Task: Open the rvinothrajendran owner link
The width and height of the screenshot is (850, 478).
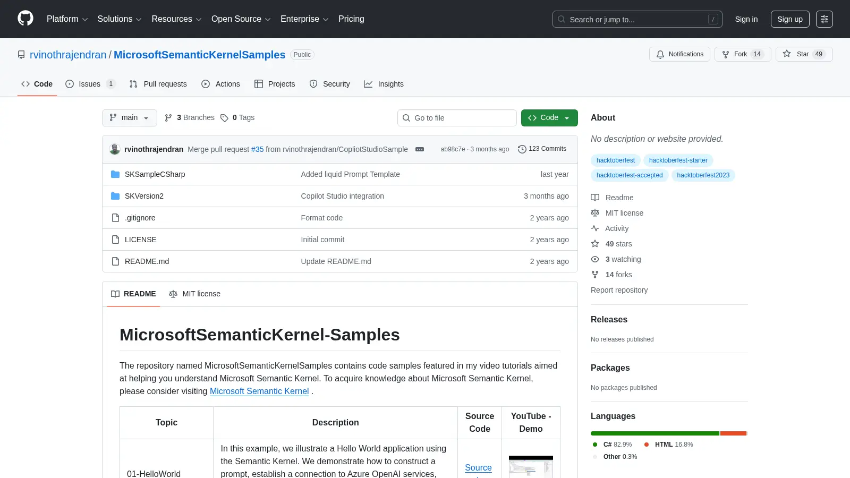Action: [x=68, y=55]
